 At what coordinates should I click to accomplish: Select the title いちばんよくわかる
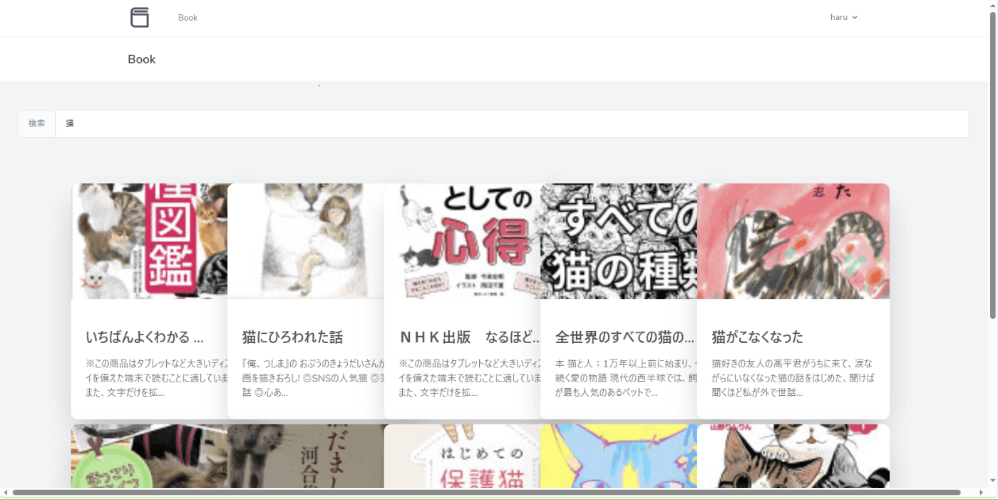tap(145, 337)
